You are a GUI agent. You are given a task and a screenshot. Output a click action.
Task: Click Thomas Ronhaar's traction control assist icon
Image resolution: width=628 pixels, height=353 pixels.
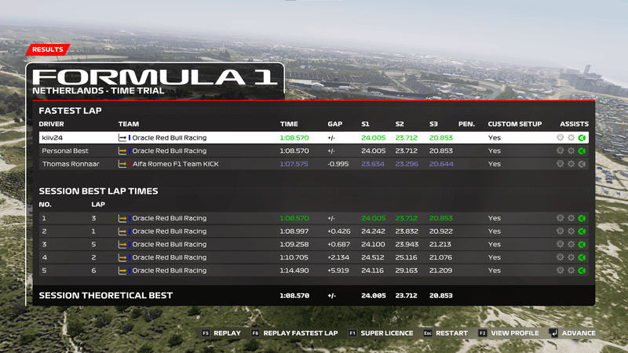[x=560, y=164]
